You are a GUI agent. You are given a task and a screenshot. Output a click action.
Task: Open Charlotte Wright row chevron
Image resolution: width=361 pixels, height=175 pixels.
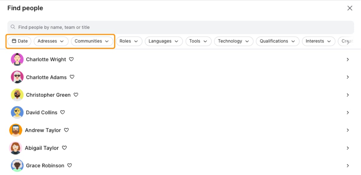[348, 60]
